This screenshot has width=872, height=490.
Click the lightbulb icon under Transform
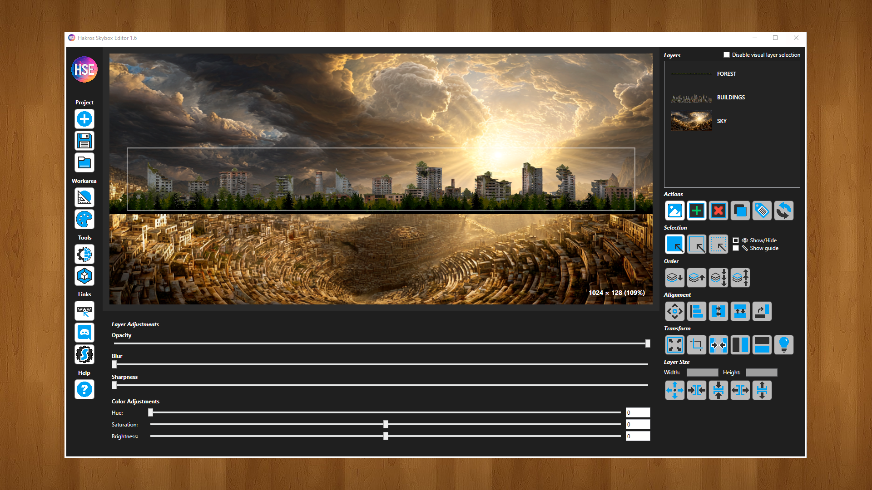click(x=783, y=345)
